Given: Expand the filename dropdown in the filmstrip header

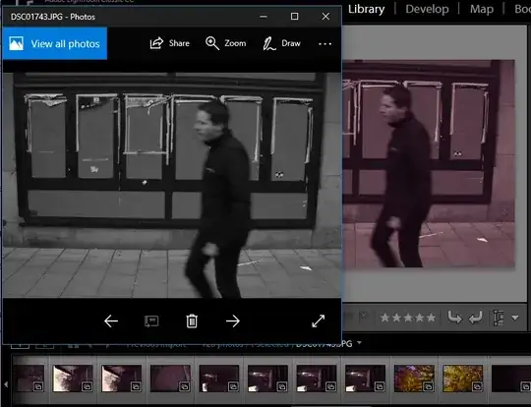Looking at the screenshot, I should [359, 343].
